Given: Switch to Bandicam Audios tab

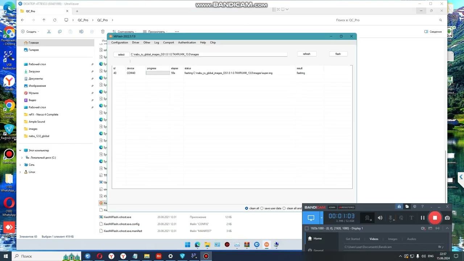Looking at the screenshot, I should (x=411, y=239).
